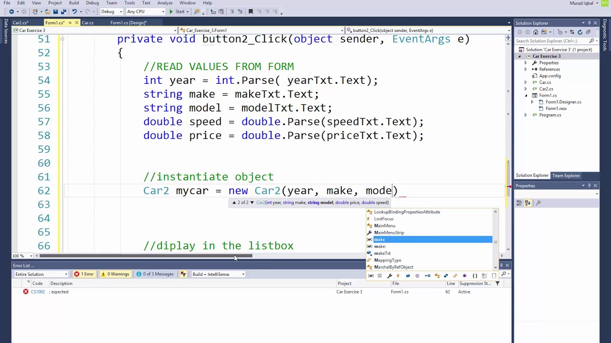Close the Form1.cs editor tab
The image size is (611, 343).
point(76,22)
